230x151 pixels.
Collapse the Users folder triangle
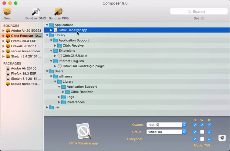[47, 71]
